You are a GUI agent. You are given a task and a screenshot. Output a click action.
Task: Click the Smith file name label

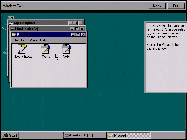point(67,57)
